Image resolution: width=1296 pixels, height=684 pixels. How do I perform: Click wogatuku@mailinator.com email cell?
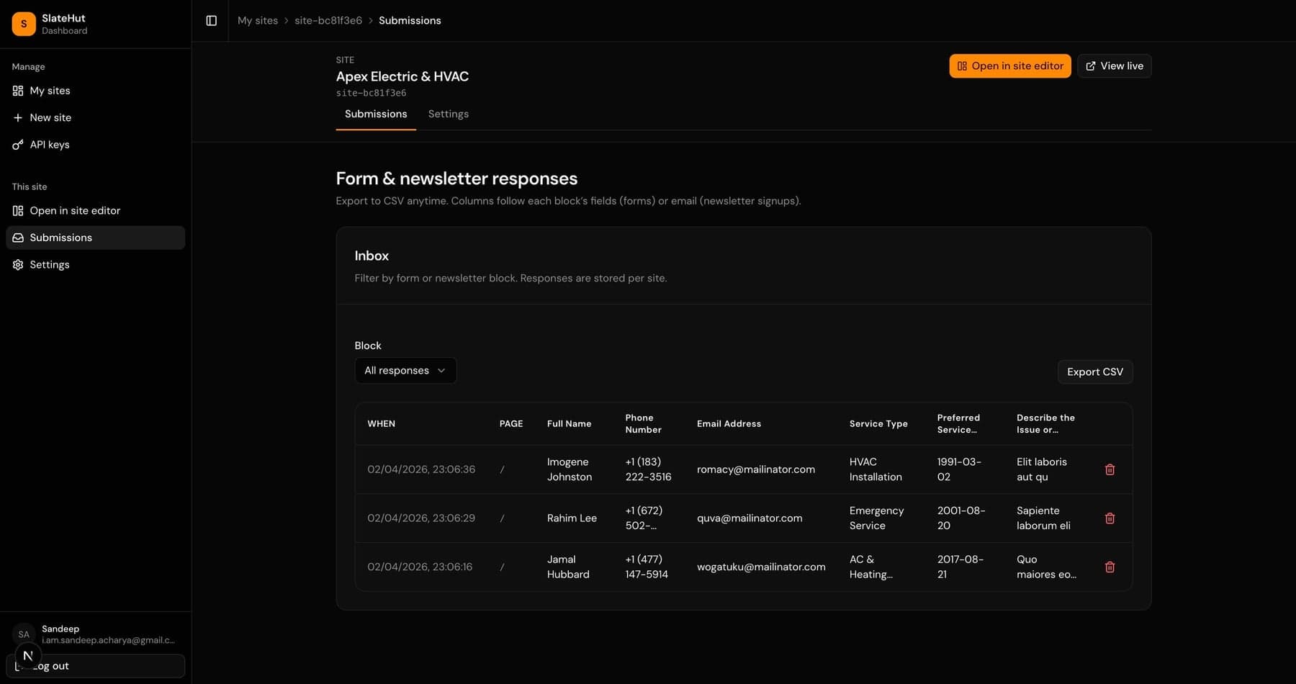[761, 567]
